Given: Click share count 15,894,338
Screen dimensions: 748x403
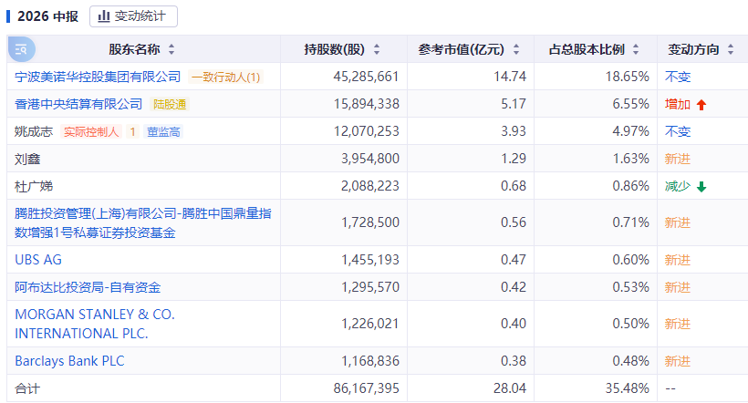Looking at the screenshot, I should coord(366,104).
